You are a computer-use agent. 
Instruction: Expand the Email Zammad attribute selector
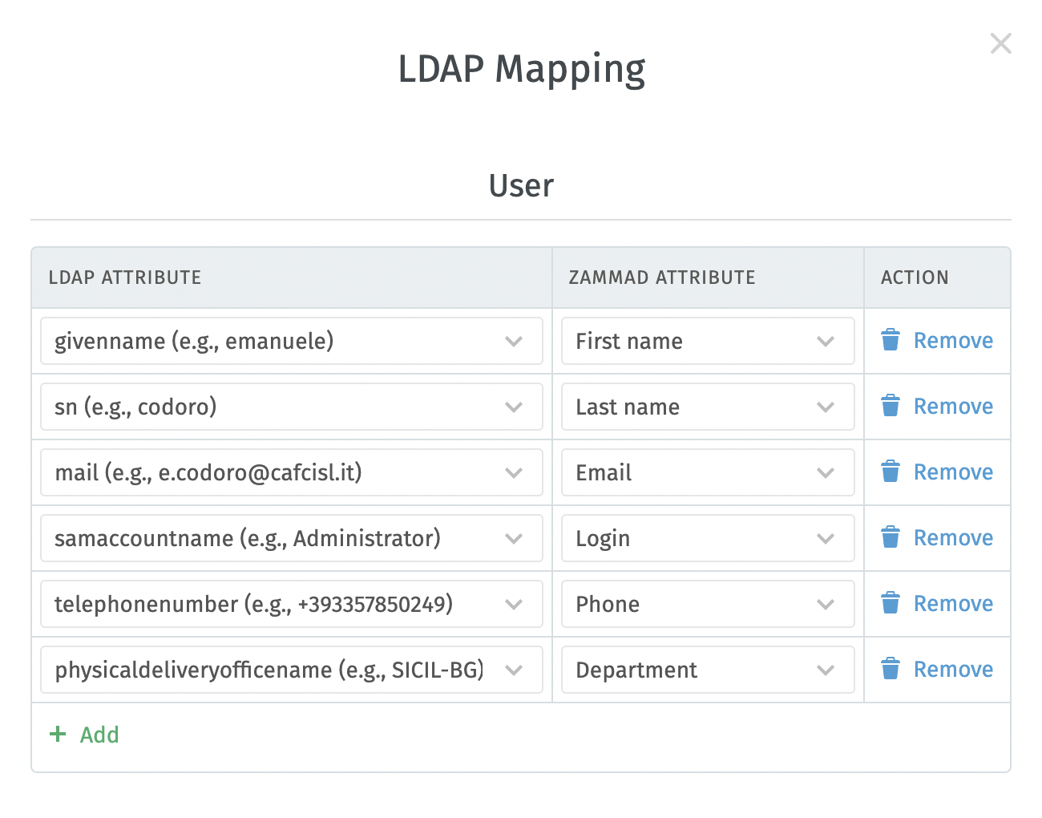(x=826, y=472)
